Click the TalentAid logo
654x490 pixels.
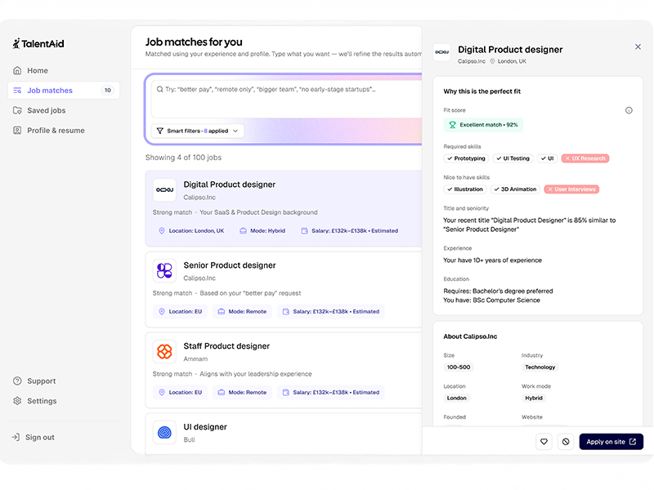[x=38, y=43]
